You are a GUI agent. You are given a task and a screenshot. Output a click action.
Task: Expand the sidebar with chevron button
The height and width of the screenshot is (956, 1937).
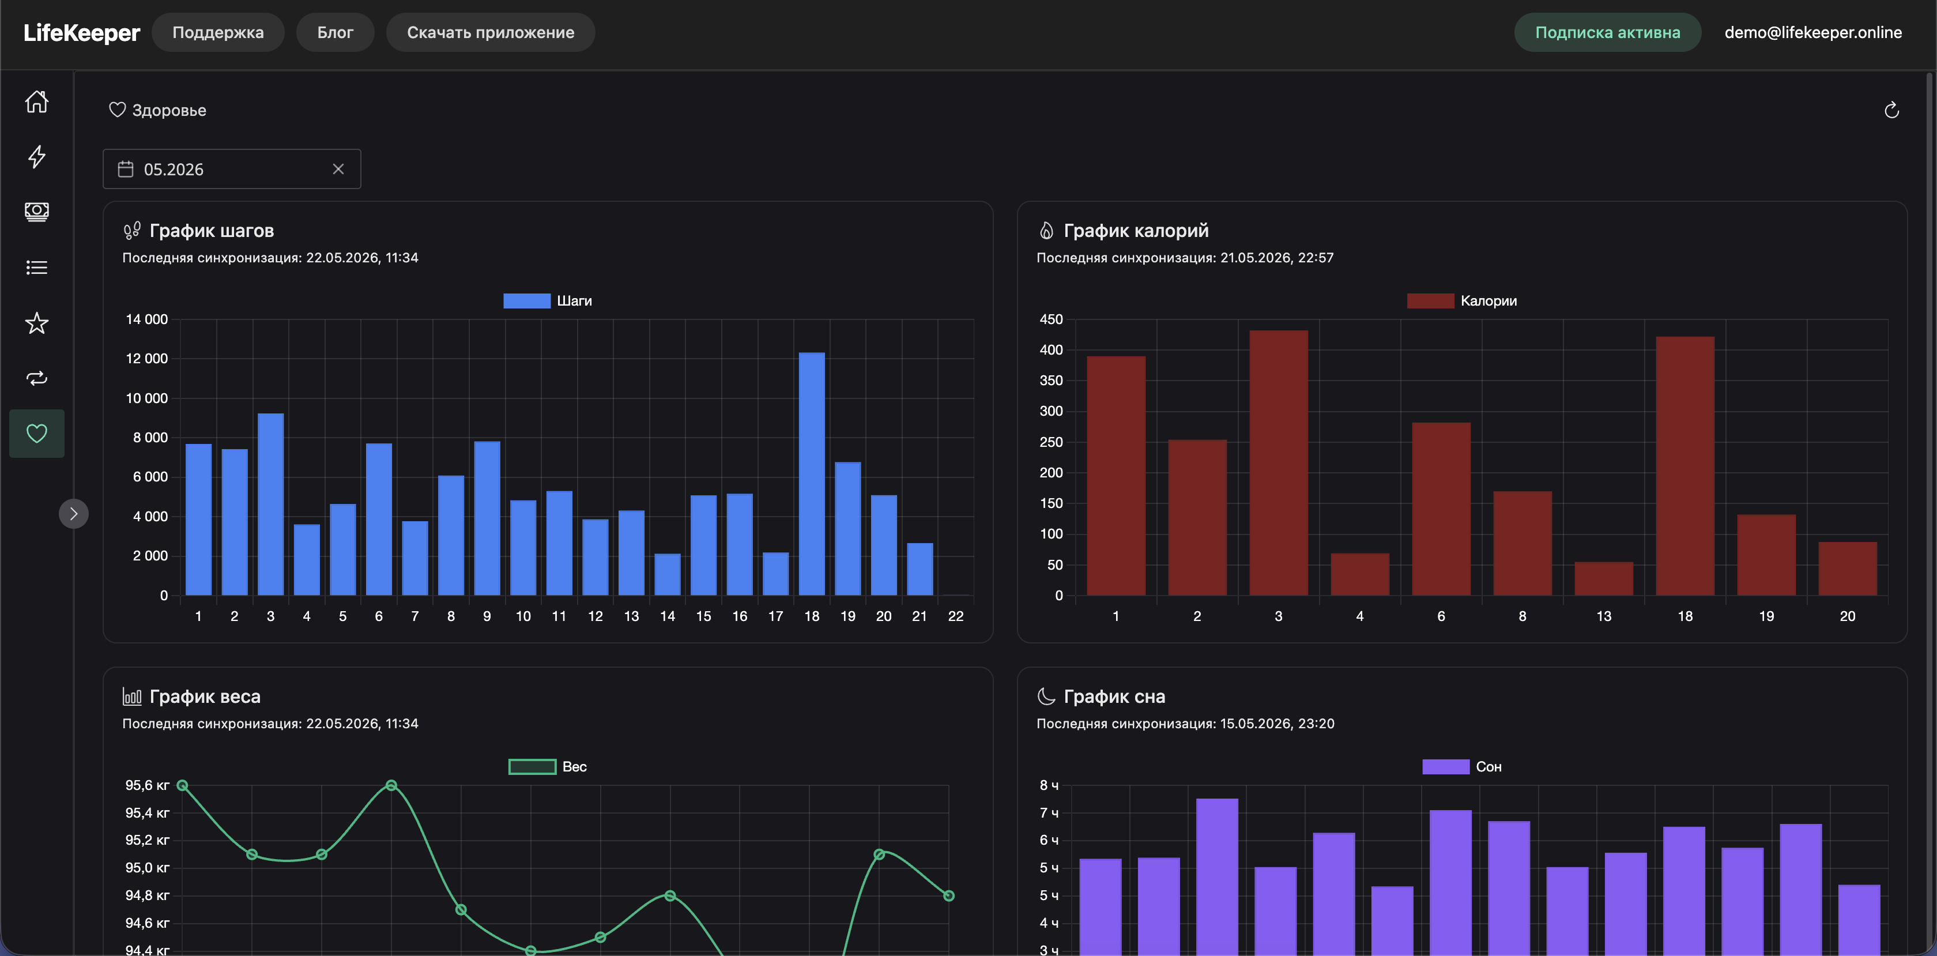pos(74,514)
